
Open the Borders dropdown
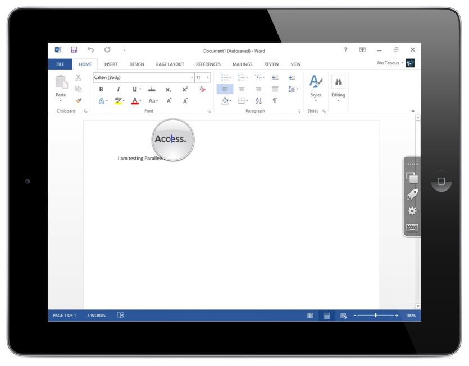[247, 100]
